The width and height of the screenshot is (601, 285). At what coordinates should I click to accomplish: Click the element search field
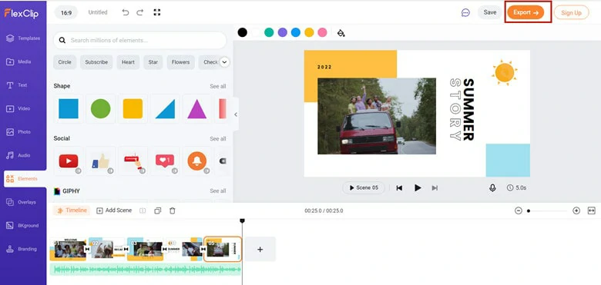[139, 40]
